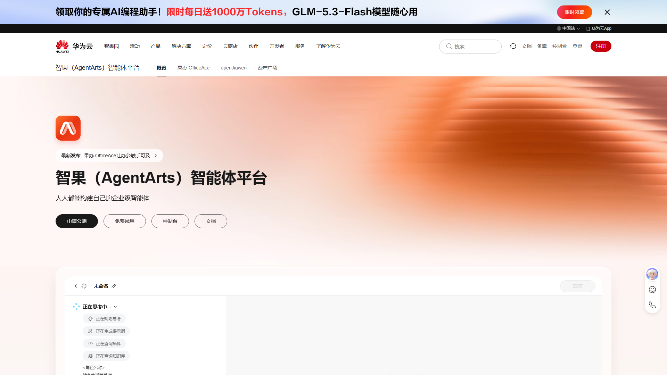Click the <角色名称> text line
Image resolution: width=667 pixels, height=375 pixels.
click(94, 367)
